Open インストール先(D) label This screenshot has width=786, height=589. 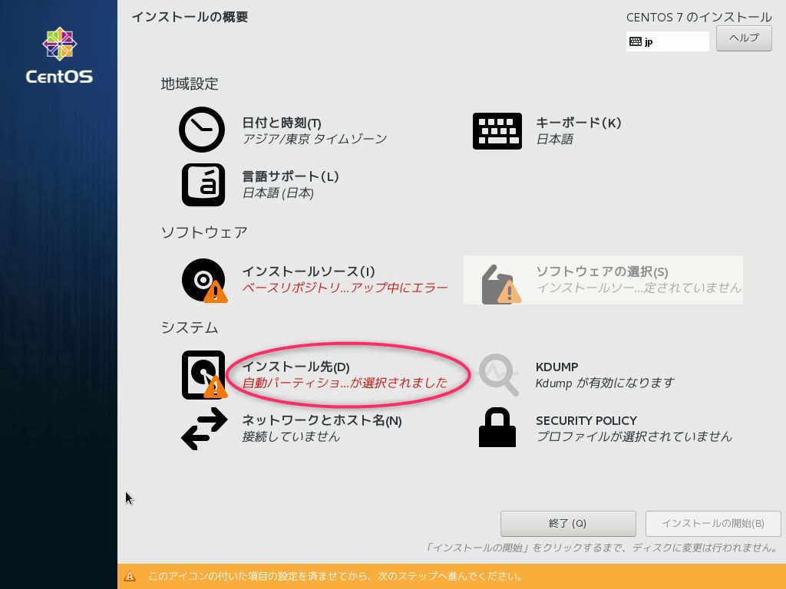click(296, 367)
